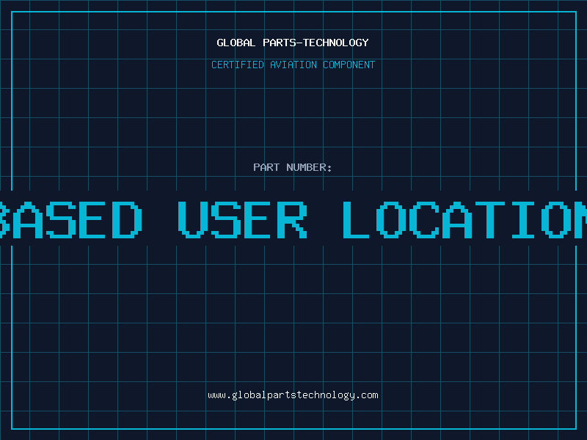Click the word PARTS-TECHNOLOGY in the heading

[316, 43]
